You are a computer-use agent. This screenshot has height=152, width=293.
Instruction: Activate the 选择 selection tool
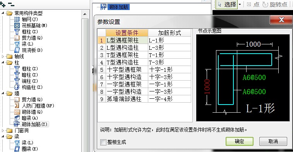tap(227, 4)
